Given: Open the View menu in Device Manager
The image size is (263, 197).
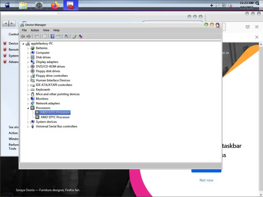Looking at the screenshot, I should (46, 30).
